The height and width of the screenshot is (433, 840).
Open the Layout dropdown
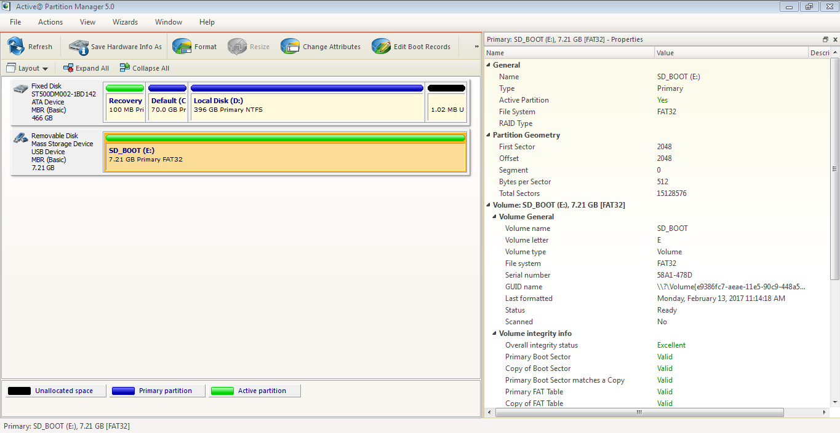(x=27, y=68)
